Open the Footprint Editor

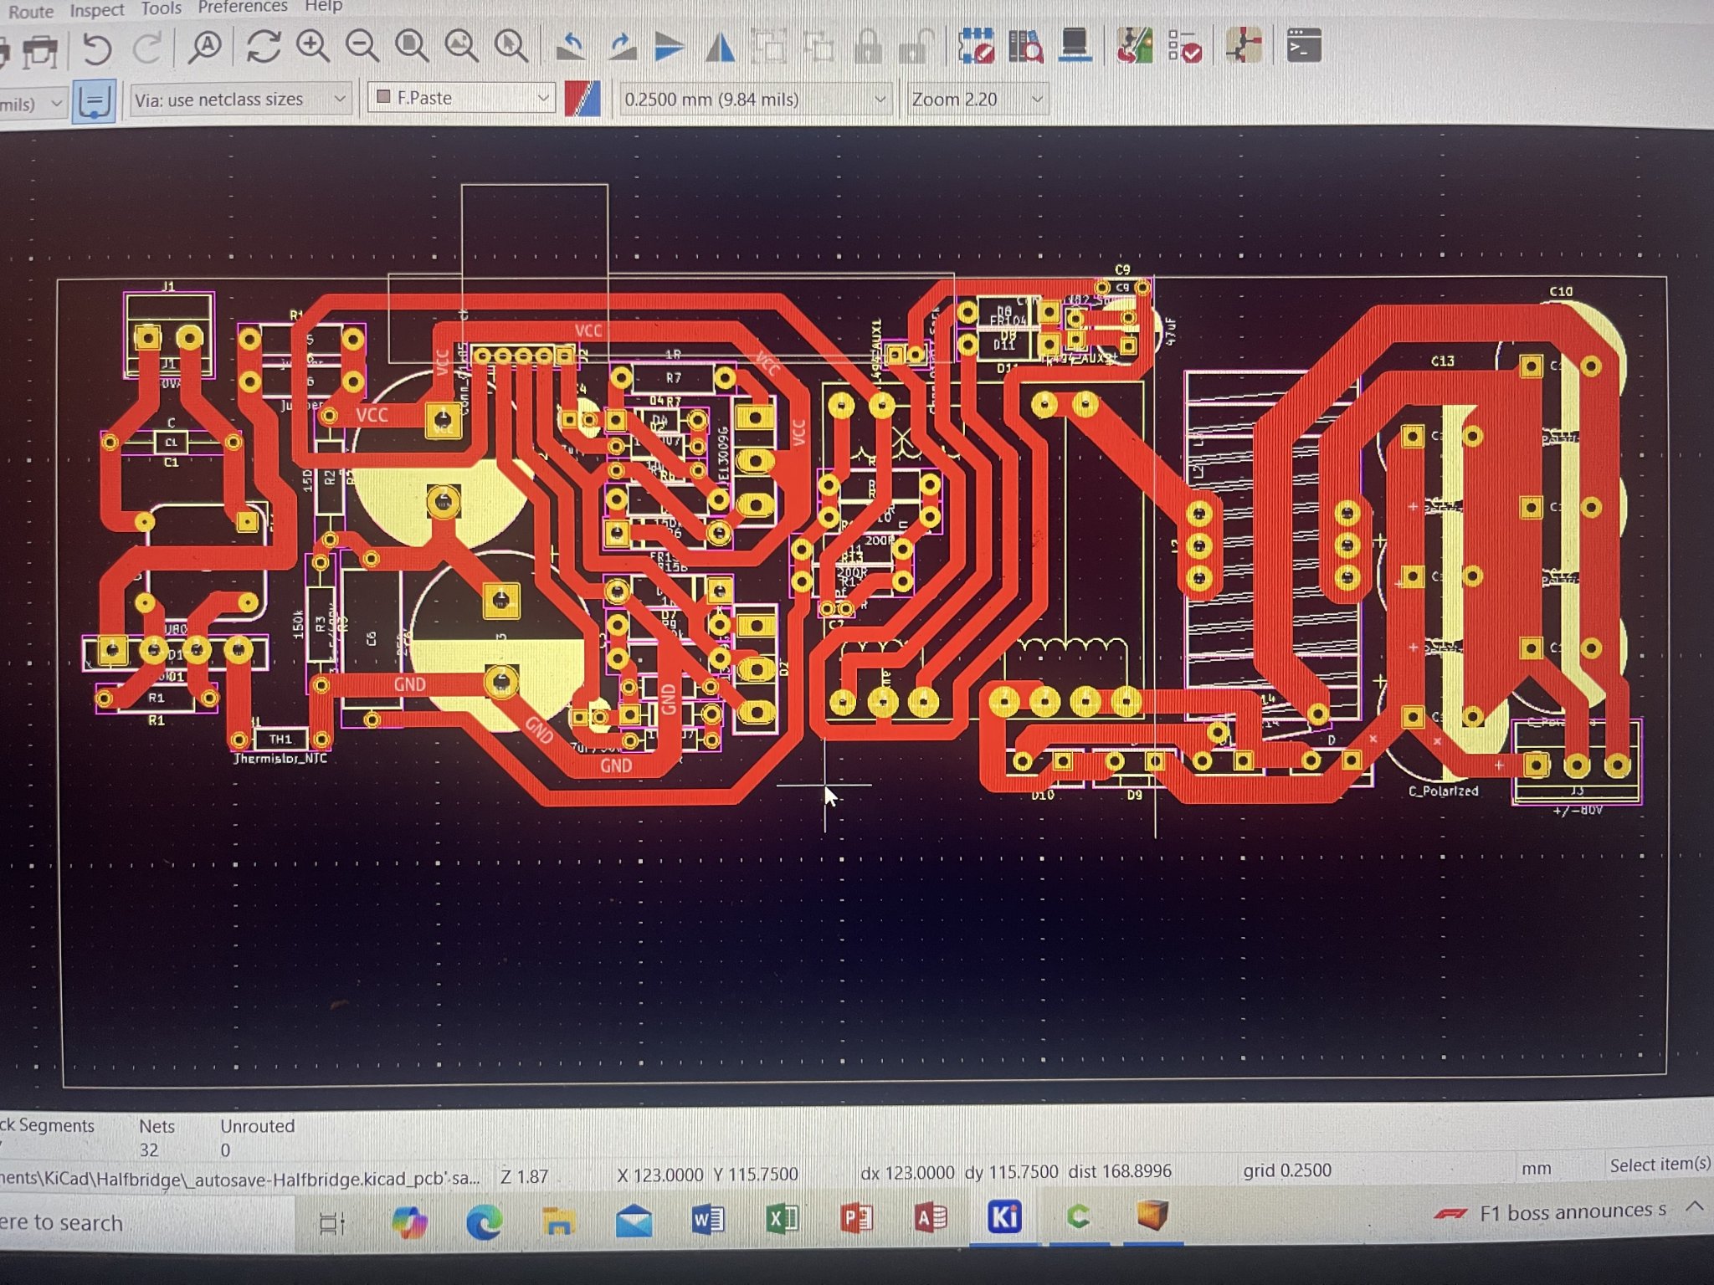click(976, 46)
